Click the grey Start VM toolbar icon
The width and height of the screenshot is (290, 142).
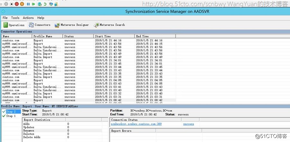(x=6, y=4)
